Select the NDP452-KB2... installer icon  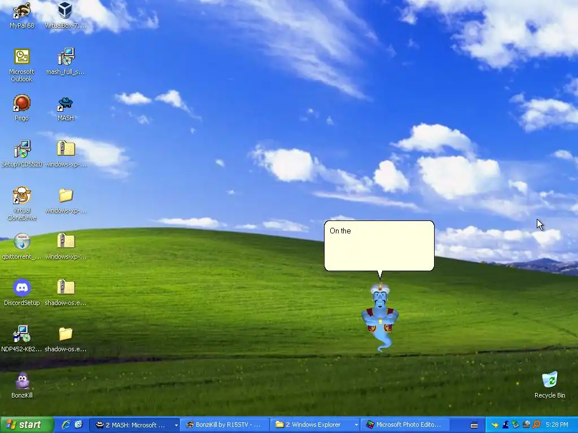[21, 339]
